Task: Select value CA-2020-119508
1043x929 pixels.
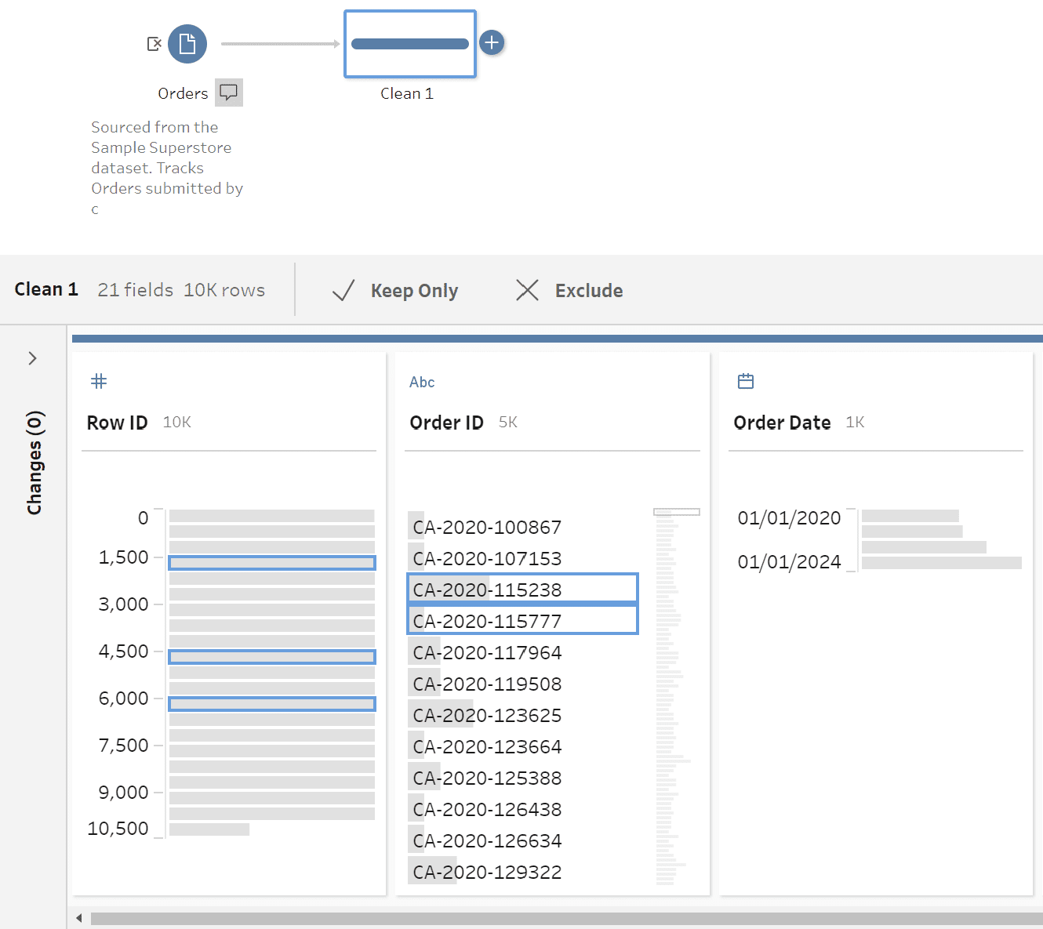Action: coord(522,684)
